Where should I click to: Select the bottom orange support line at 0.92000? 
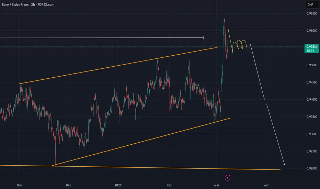coord(140,167)
